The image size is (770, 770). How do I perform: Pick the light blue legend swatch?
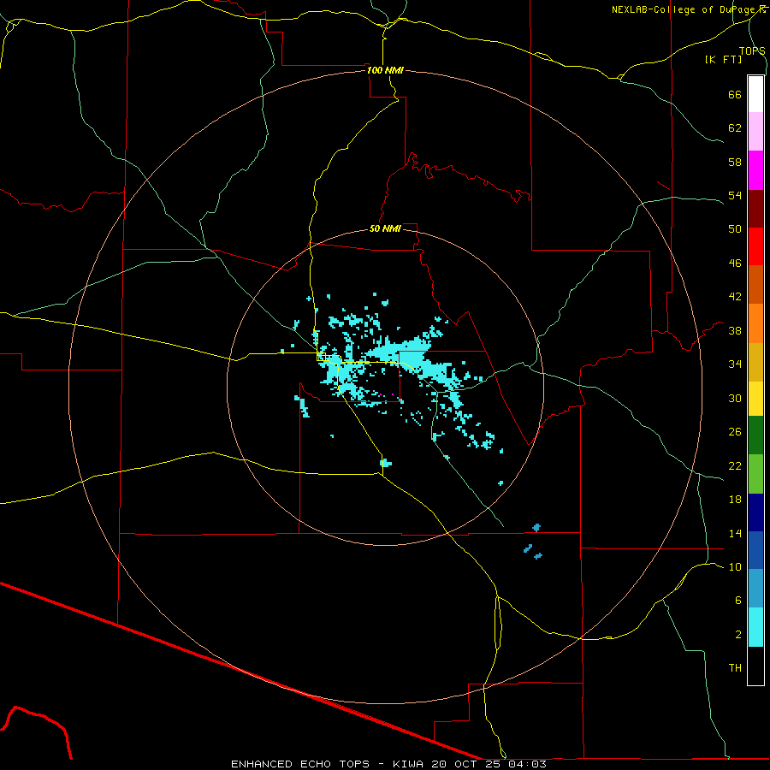(x=755, y=589)
